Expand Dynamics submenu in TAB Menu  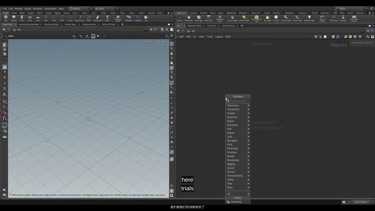[238, 117]
